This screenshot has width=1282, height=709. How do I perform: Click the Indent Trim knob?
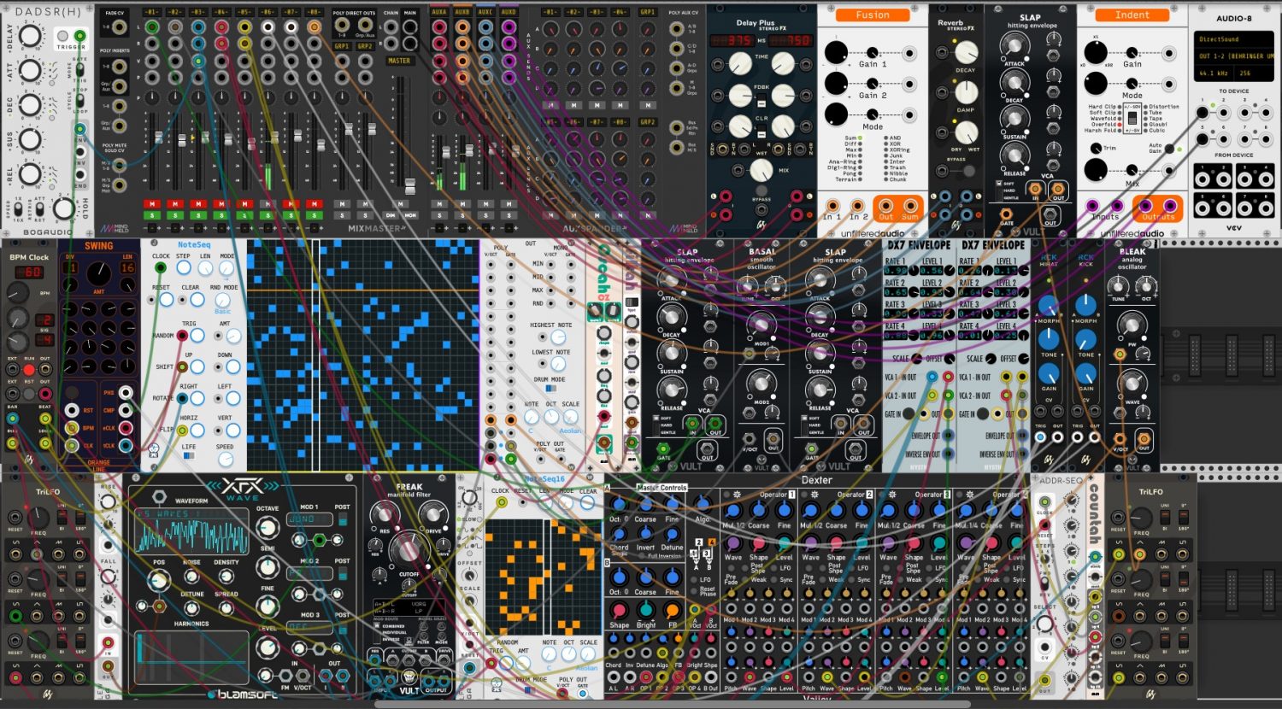click(x=1095, y=148)
